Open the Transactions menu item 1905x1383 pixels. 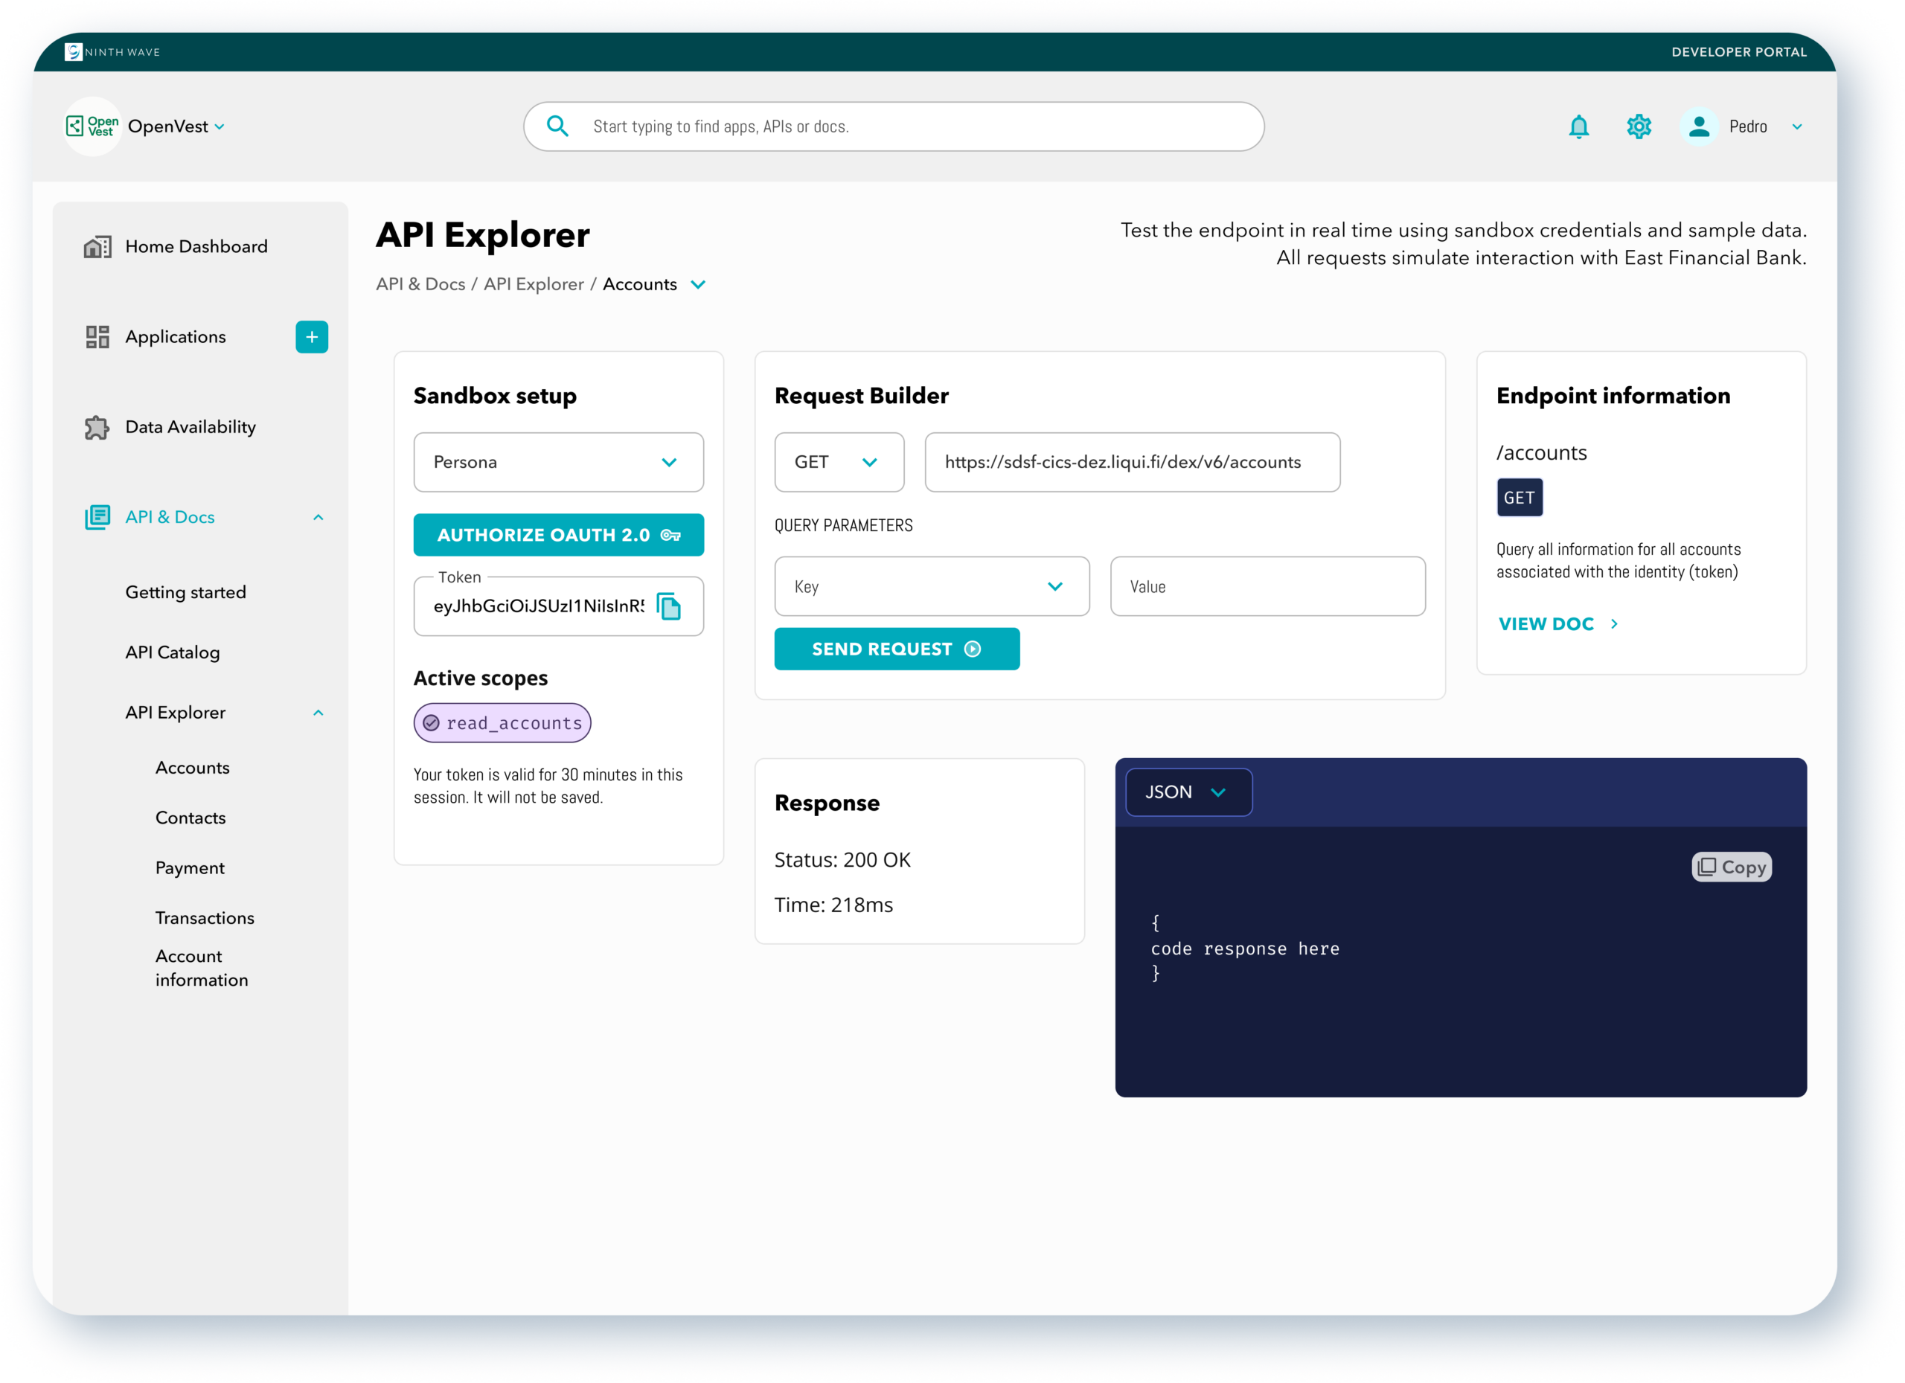[x=204, y=918]
